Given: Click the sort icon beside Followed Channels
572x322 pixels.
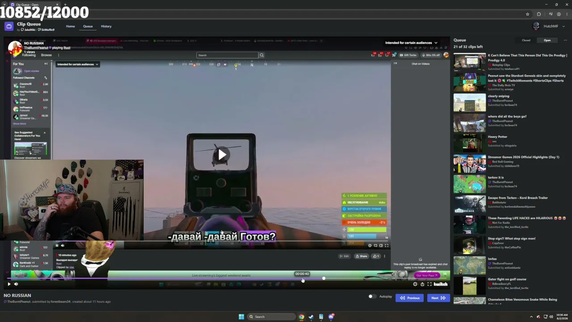Looking at the screenshot, I should tap(46, 78).
